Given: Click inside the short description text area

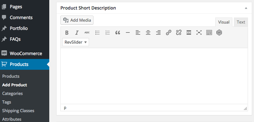Looking at the screenshot, I should click(x=154, y=76).
